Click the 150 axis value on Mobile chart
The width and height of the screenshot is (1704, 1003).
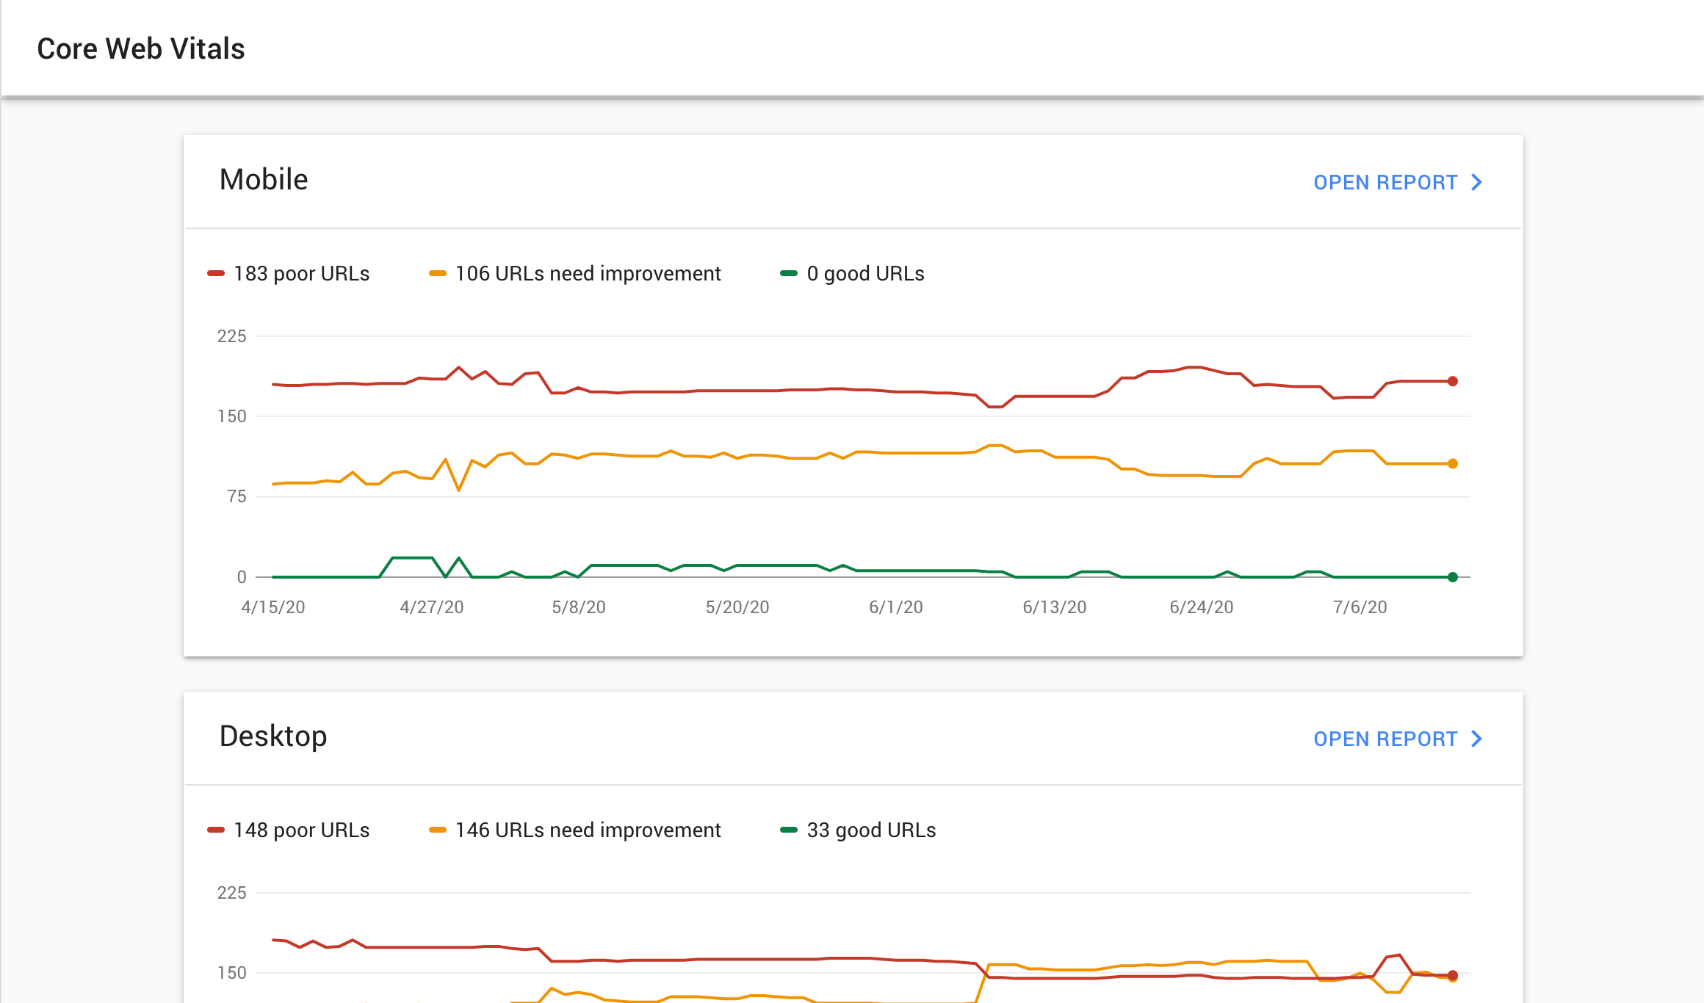click(x=231, y=416)
